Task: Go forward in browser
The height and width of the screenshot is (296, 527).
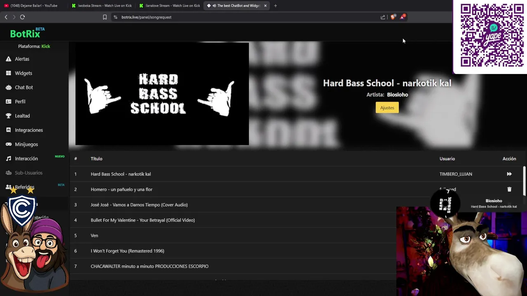Action: [14, 17]
